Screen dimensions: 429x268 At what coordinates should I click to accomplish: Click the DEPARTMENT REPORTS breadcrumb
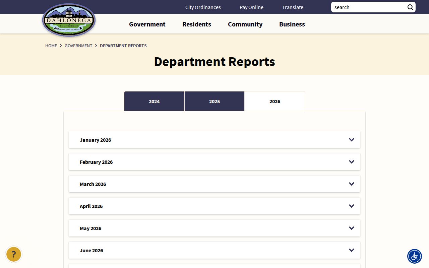(x=123, y=46)
